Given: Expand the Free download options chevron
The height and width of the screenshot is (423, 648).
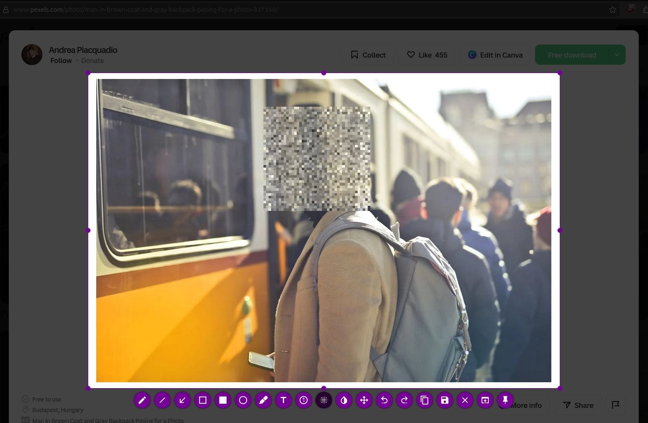Looking at the screenshot, I should [616, 55].
